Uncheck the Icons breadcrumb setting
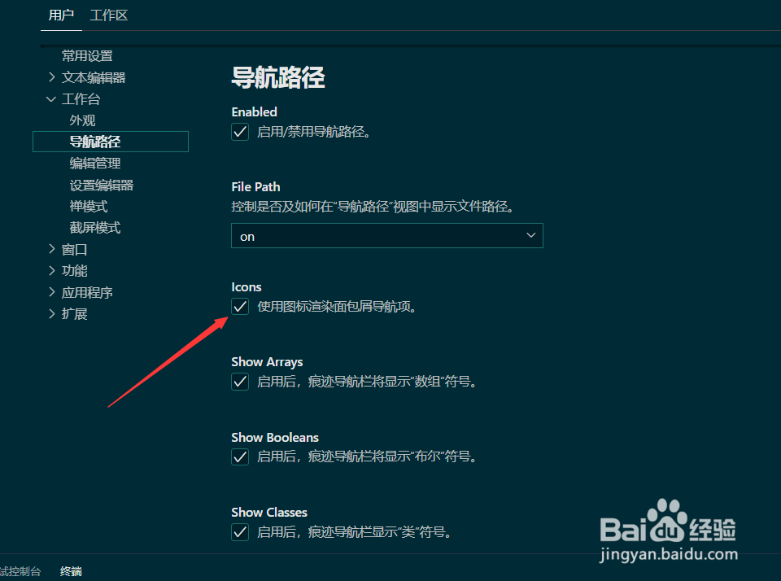 [239, 307]
